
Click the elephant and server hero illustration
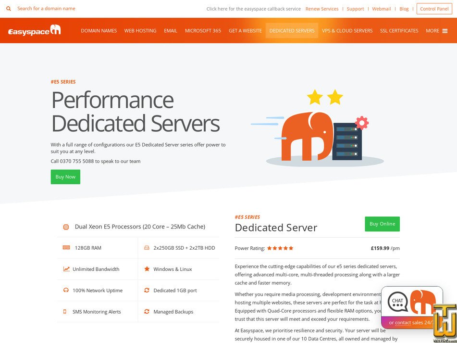[x=318, y=128]
